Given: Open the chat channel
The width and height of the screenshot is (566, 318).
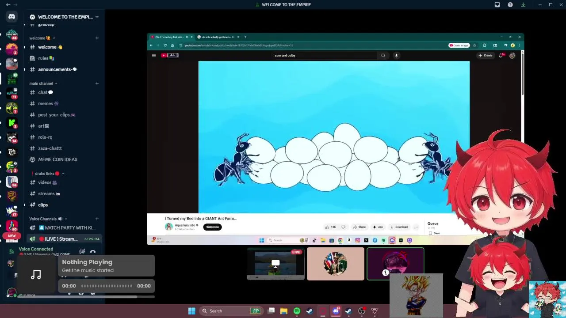Looking at the screenshot, I should 64,92.
